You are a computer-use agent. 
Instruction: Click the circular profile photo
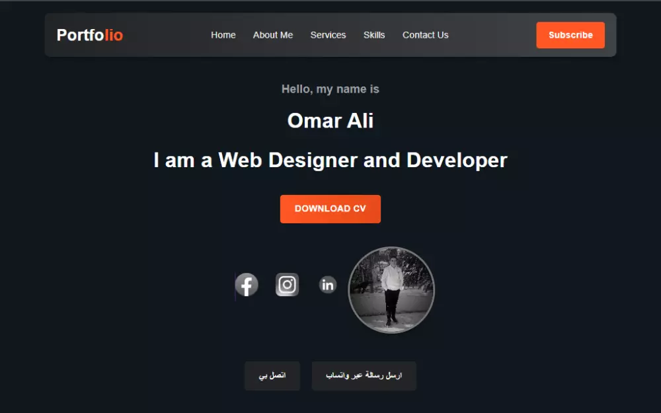point(391,290)
